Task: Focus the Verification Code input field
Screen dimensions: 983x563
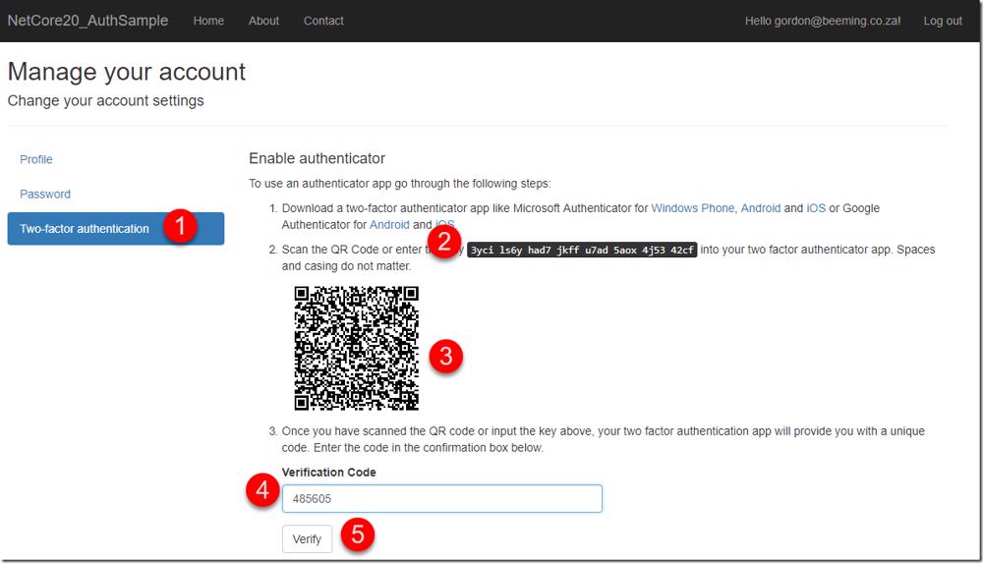Action: pyautogui.click(x=442, y=498)
